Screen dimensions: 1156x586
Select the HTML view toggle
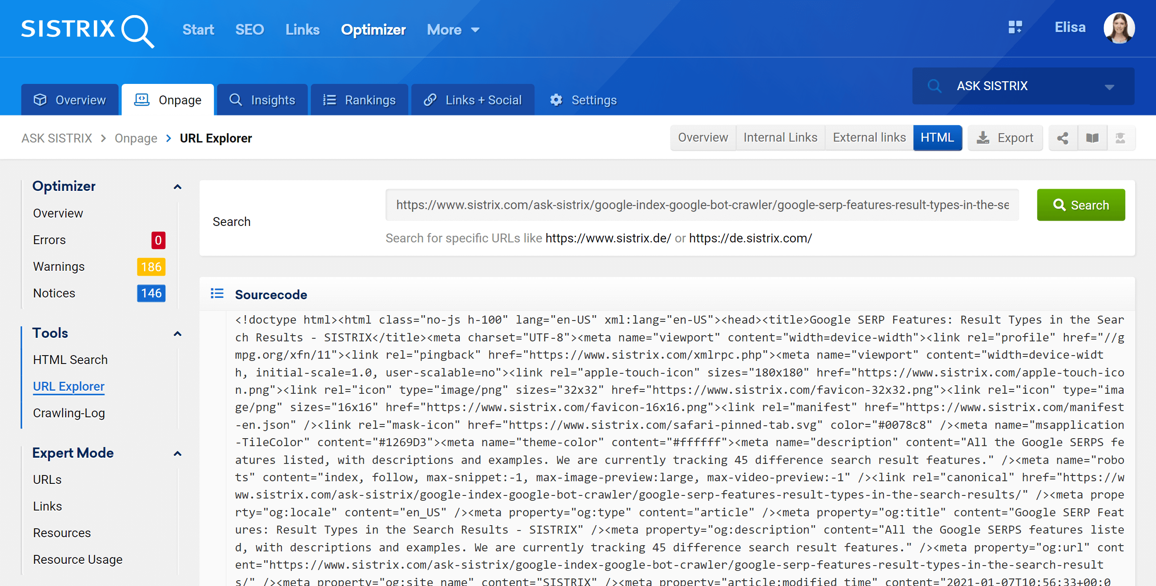click(937, 138)
